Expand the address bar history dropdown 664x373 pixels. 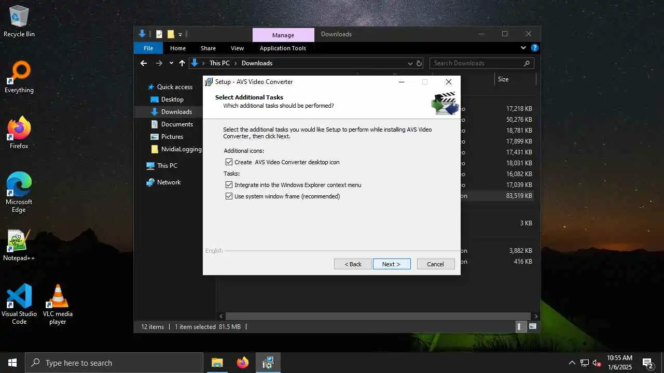point(410,63)
